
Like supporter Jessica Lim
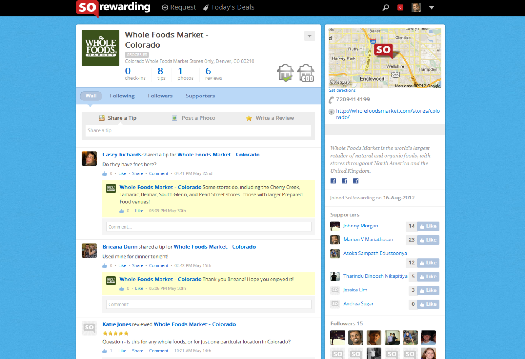click(x=428, y=291)
